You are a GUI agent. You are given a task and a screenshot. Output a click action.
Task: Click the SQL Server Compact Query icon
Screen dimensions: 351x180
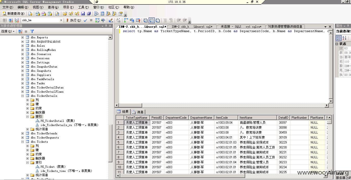point(57,14)
